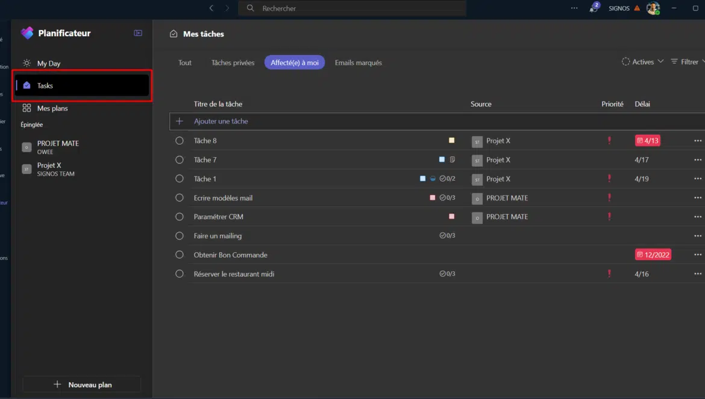The height and width of the screenshot is (399, 705).
Task: Open the notifications bell icon
Action: [x=593, y=8]
